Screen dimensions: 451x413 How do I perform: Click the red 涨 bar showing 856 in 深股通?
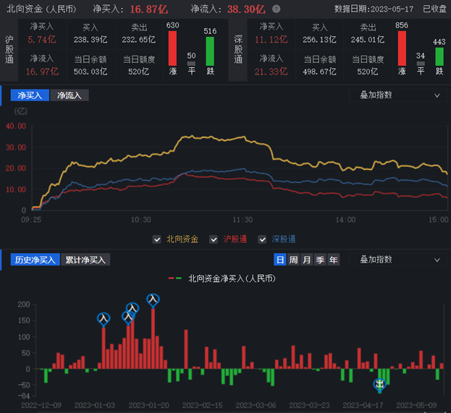point(402,48)
